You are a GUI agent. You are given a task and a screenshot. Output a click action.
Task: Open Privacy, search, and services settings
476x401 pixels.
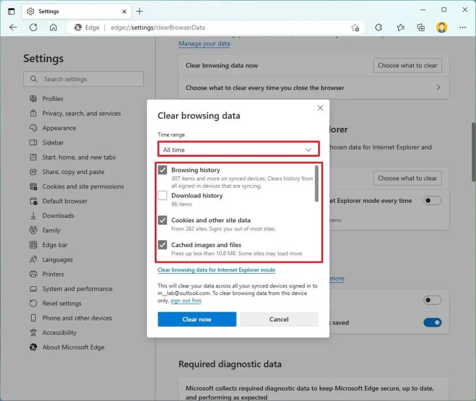pyautogui.click(x=81, y=114)
